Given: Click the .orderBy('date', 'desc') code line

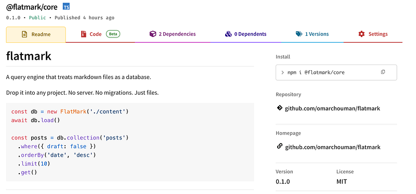Looking at the screenshot, I should point(57,155).
